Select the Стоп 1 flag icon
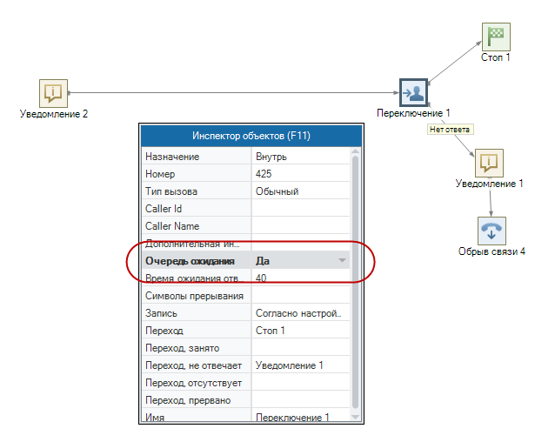The height and width of the screenshot is (442, 555). 496,37
